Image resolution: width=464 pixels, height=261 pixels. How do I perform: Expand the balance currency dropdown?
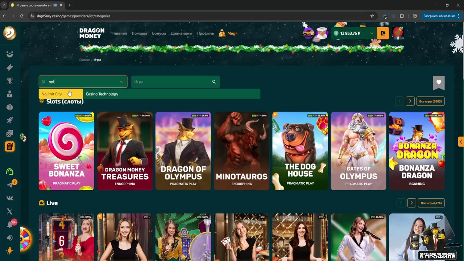coord(372,33)
